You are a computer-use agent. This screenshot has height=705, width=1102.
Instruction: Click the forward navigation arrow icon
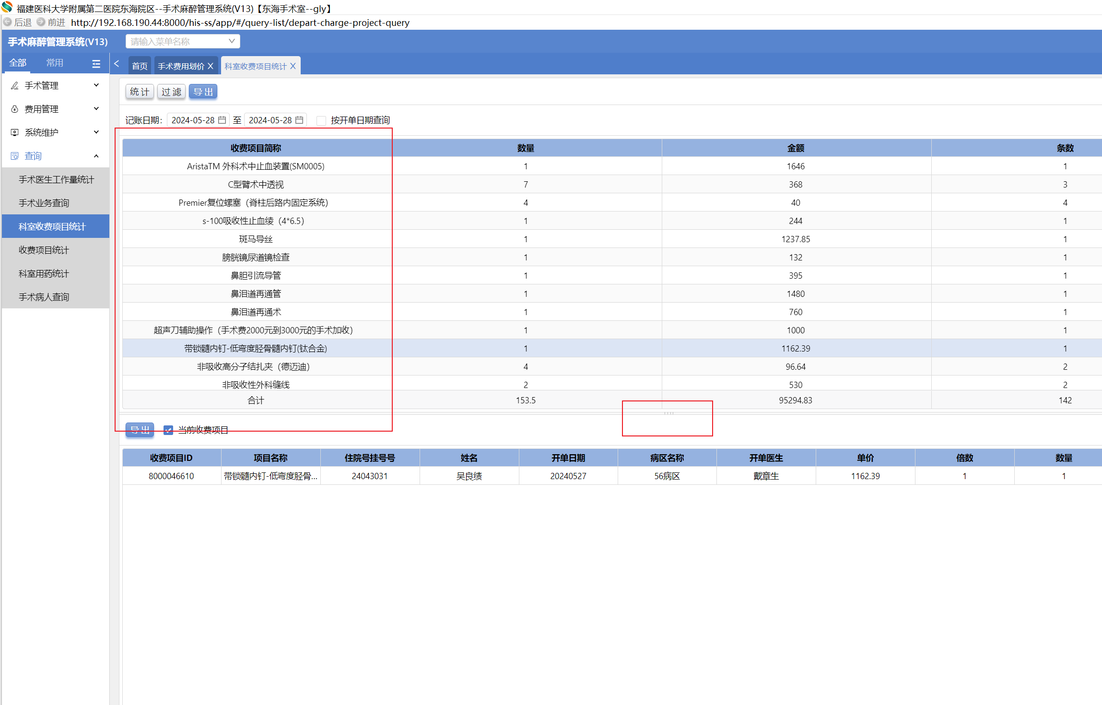point(41,22)
